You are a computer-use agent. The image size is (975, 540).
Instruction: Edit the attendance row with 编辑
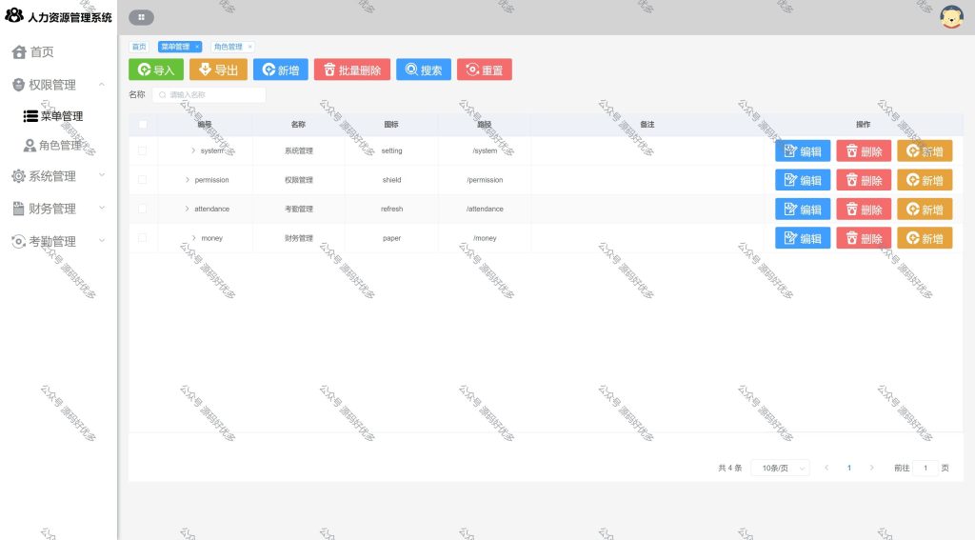[x=803, y=209]
